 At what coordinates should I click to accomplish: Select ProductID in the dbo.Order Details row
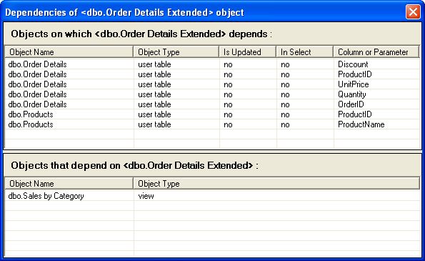(355, 74)
